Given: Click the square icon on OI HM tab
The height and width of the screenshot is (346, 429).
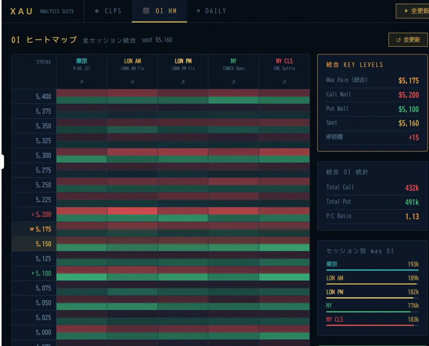Looking at the screenshot, I should [146, 11].
